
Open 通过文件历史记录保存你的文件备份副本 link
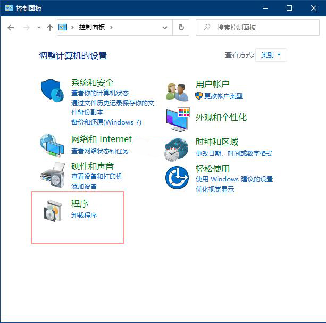(113, 107)
